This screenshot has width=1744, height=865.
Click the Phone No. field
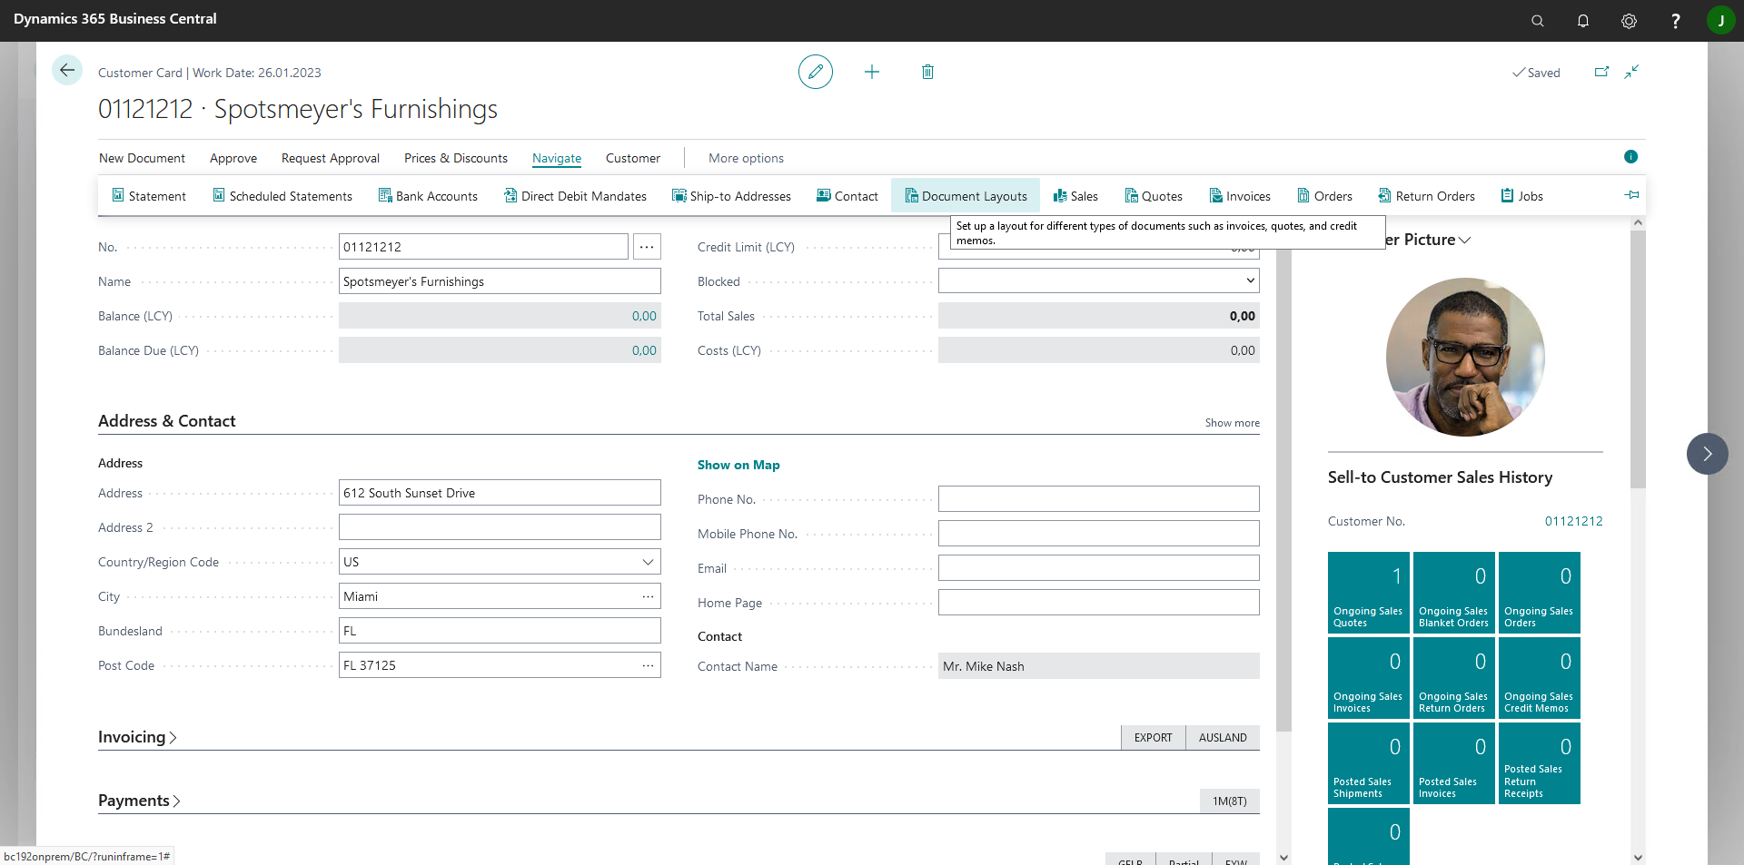(1098, 499)
